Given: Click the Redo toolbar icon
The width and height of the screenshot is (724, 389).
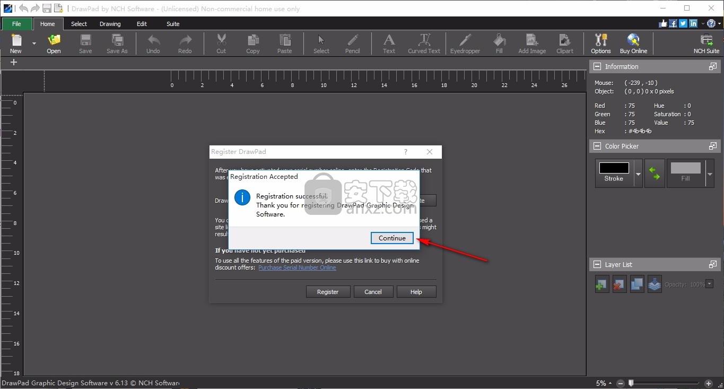Looking at the screenshot, I should (x=185, y=44).
